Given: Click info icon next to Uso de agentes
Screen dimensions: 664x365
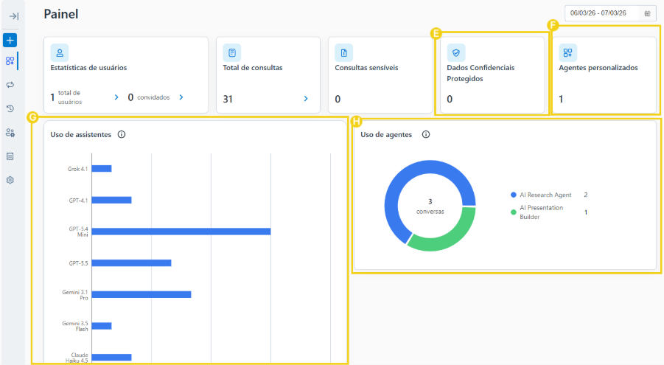Looking at the screenshot, I should 426,134.
